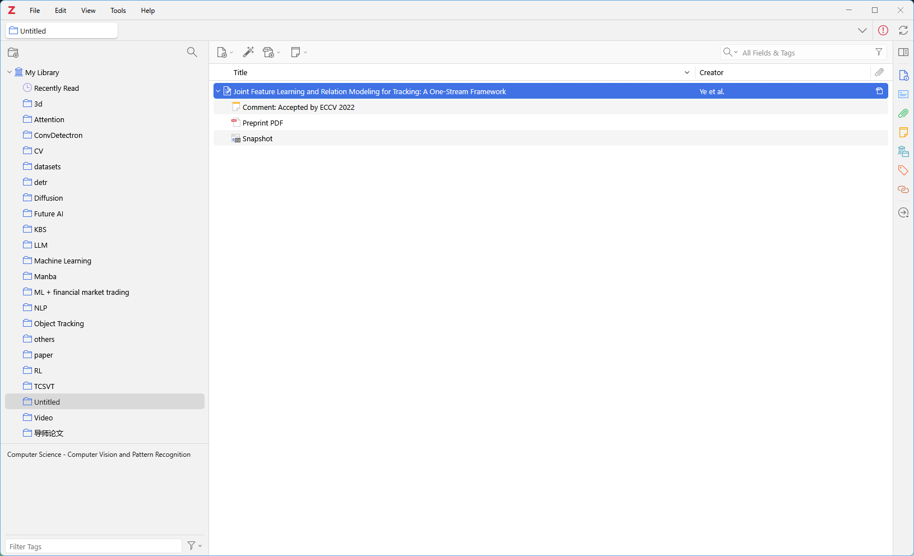This screenshot has width=914, height=556.
Task: Jump to the Attachments paperclip section
Action: tap(903, 113)
